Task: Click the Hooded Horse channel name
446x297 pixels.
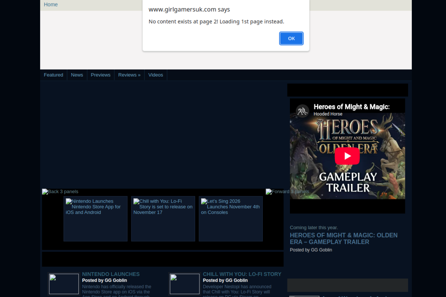Action: click(x=328, y=114)
